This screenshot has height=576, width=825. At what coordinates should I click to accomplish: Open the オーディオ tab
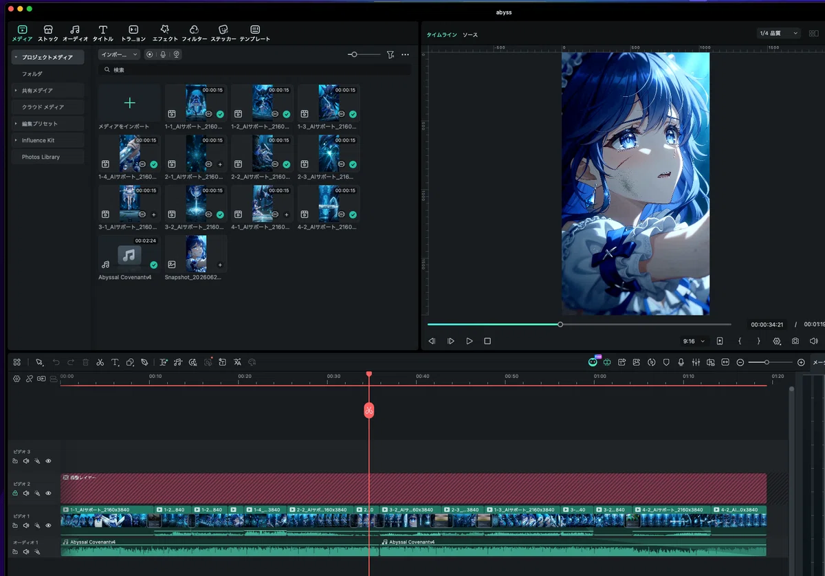(x=75, y=33)
